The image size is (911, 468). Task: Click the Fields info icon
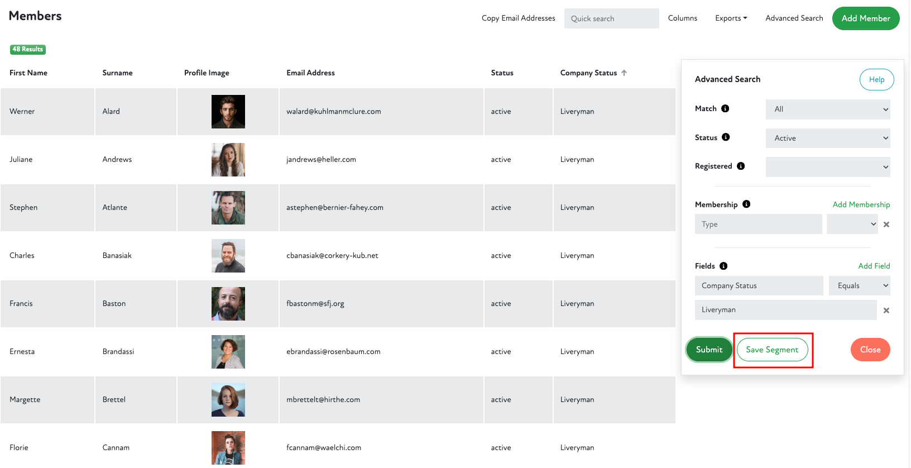tap(723, 266)
